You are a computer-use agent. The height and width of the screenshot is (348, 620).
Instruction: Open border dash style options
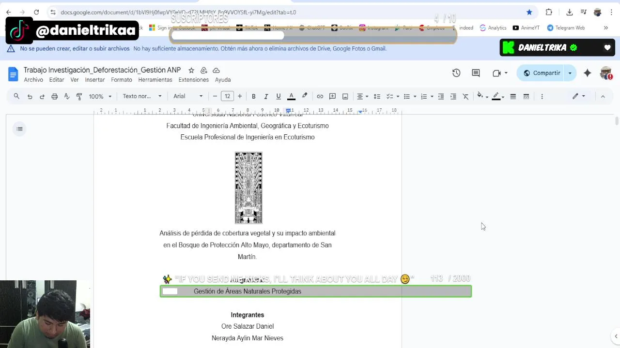click(x=527, y=96)
